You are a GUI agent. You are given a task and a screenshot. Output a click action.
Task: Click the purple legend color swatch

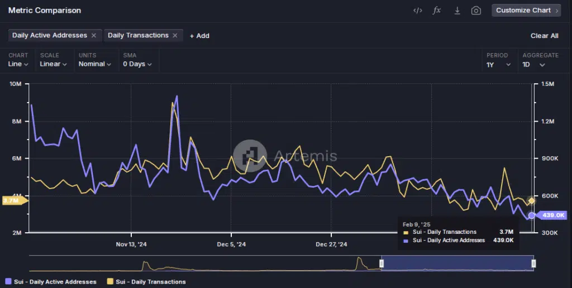point(8,281)
